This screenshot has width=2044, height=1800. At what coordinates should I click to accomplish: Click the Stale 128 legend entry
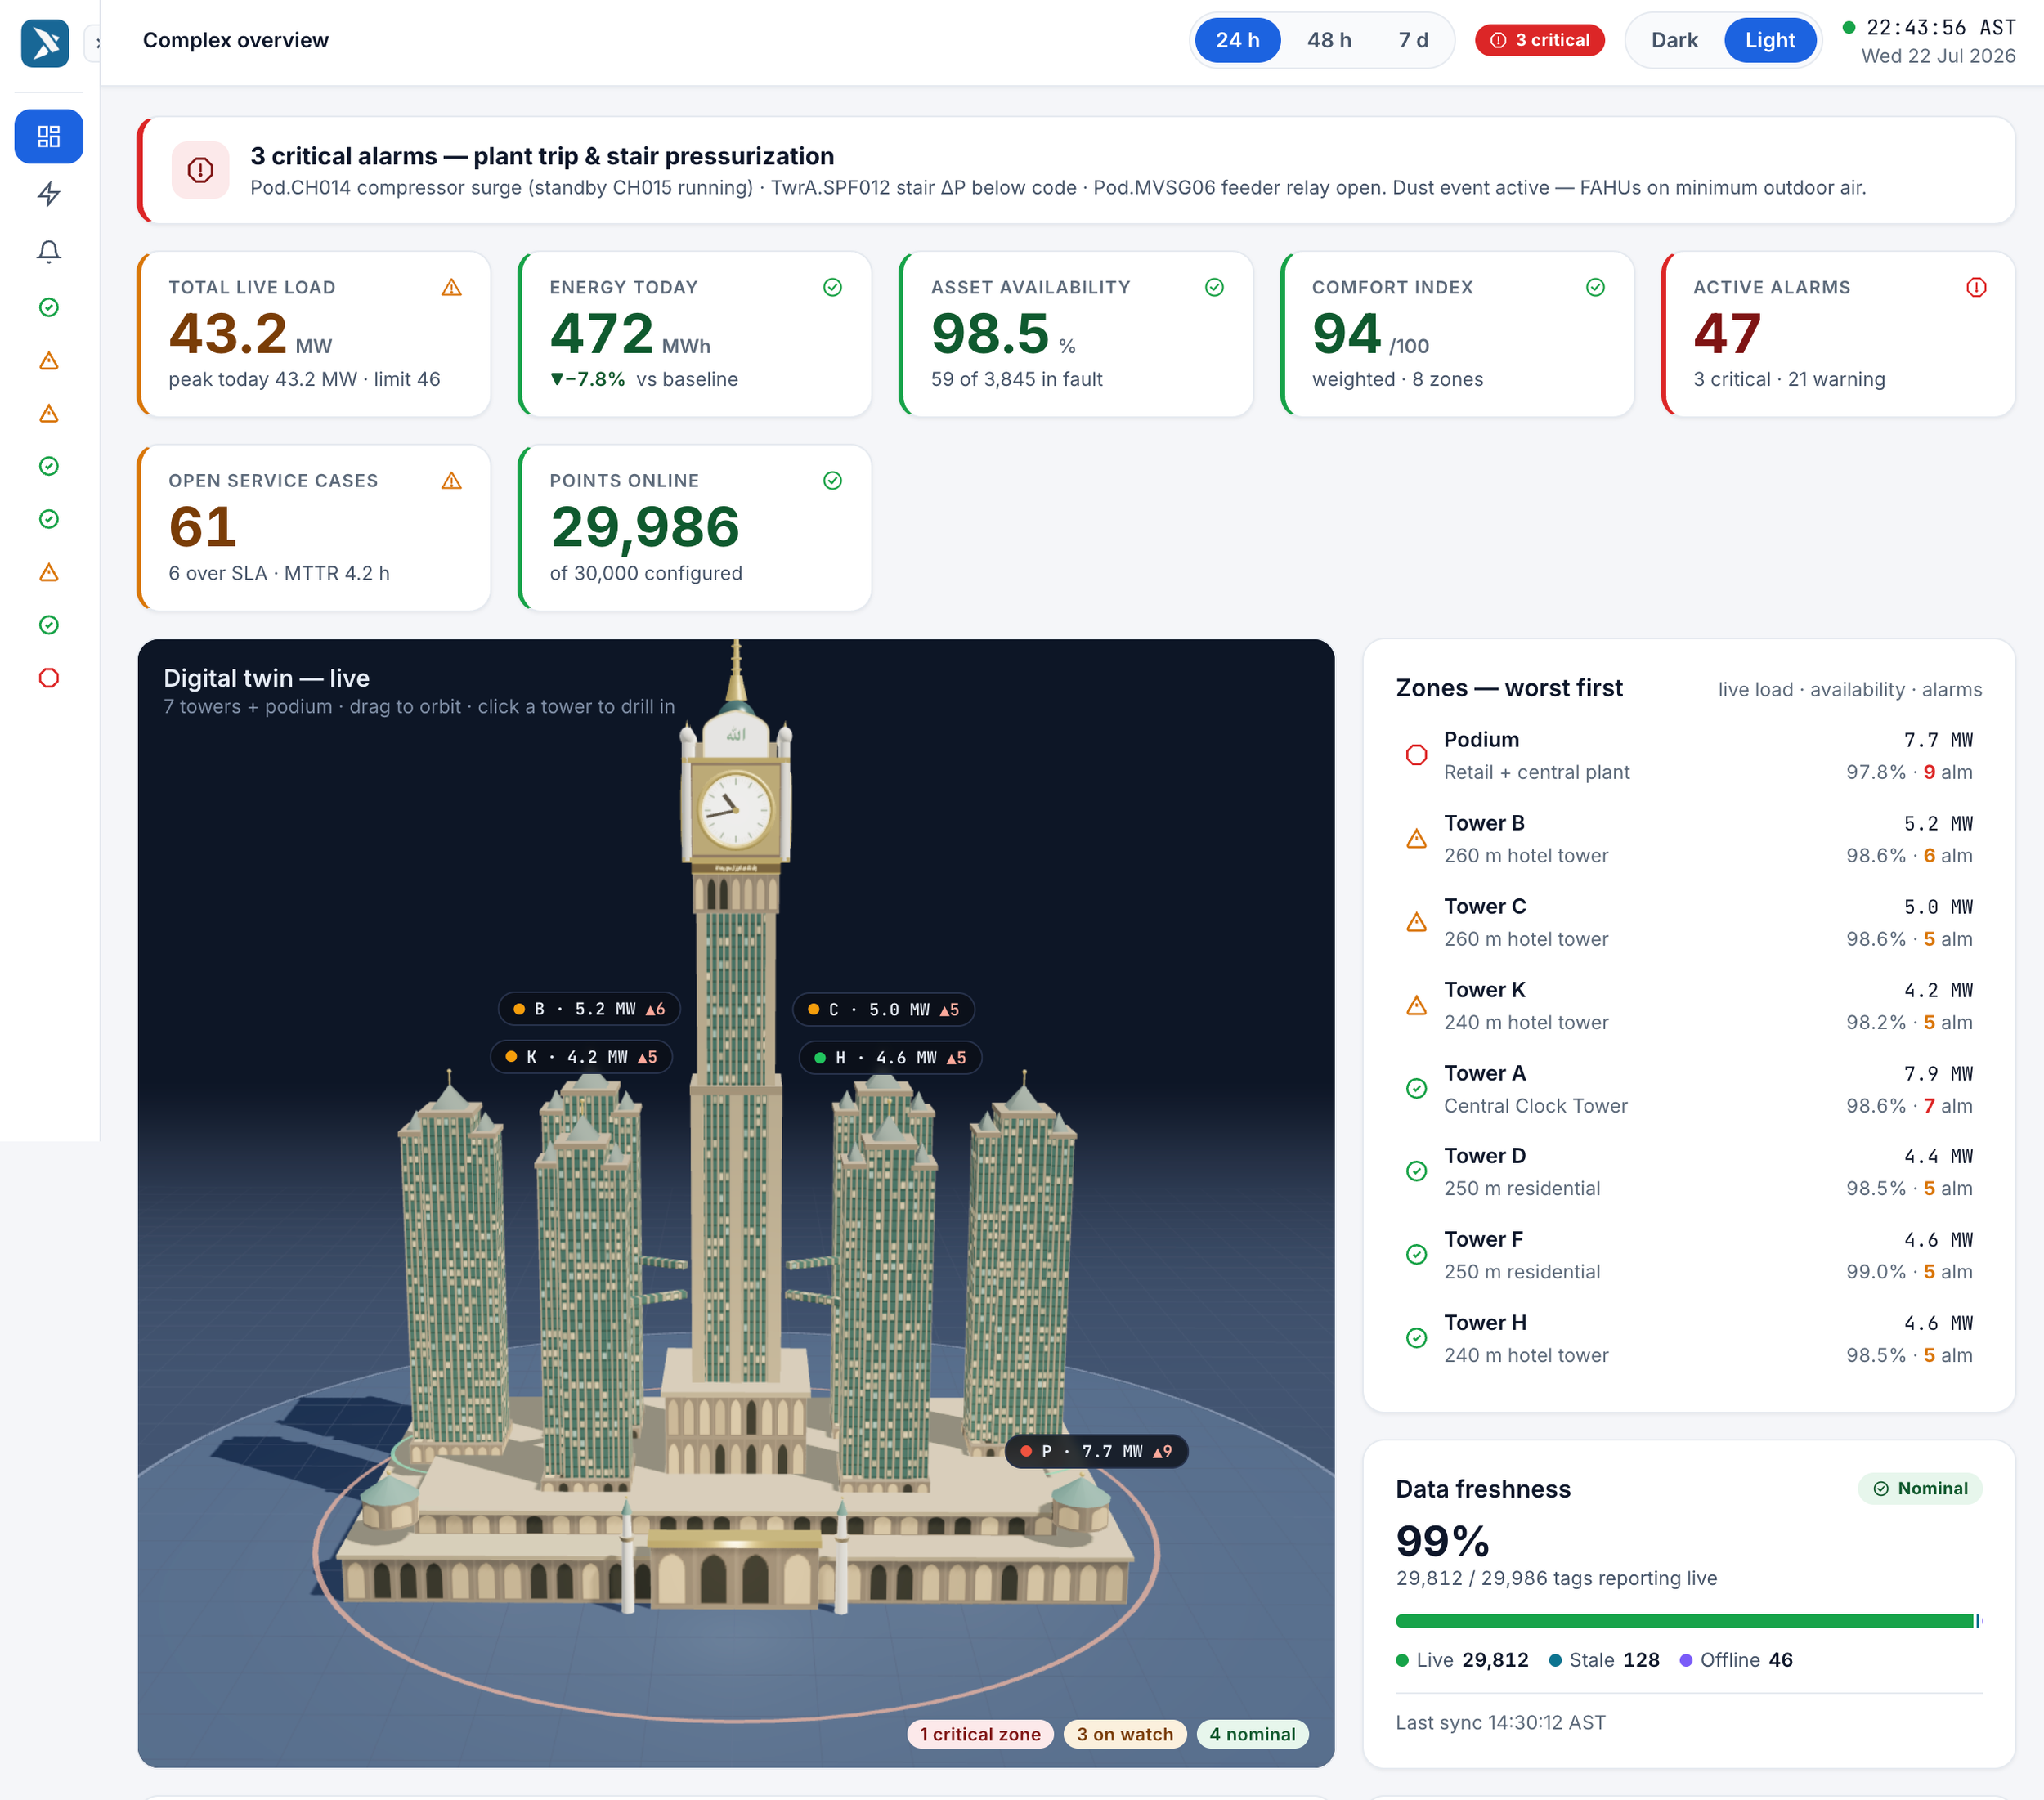(x=1604, y=1660)
